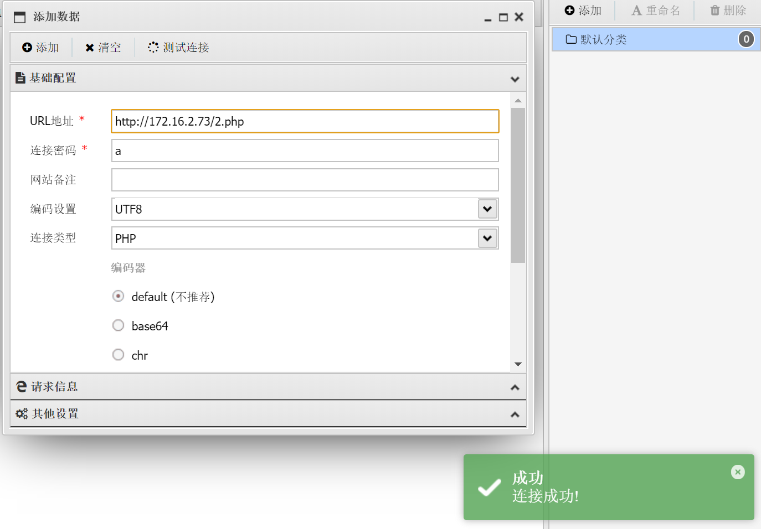761x529 pixels.
Task: Click the 其他设置 gears icon
Action: point(22,413)
